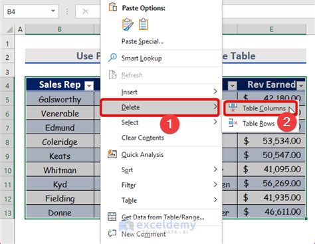315x244 pixels.
Task: Open the Delete menu entry
Action: [x=160, y=108]
